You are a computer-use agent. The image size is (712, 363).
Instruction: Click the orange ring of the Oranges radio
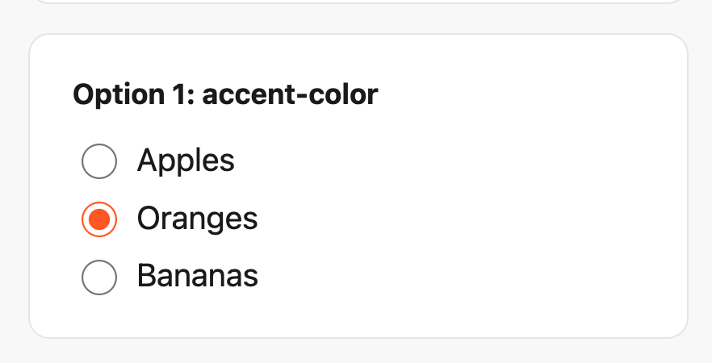point(84,219)
